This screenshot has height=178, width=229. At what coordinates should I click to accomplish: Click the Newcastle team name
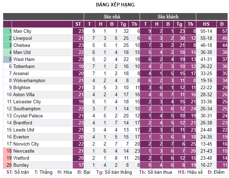[x=24, y=151]
